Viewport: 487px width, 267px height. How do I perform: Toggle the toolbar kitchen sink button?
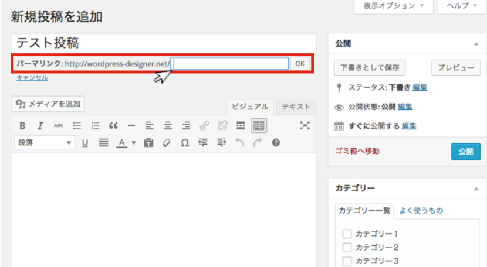258,125
